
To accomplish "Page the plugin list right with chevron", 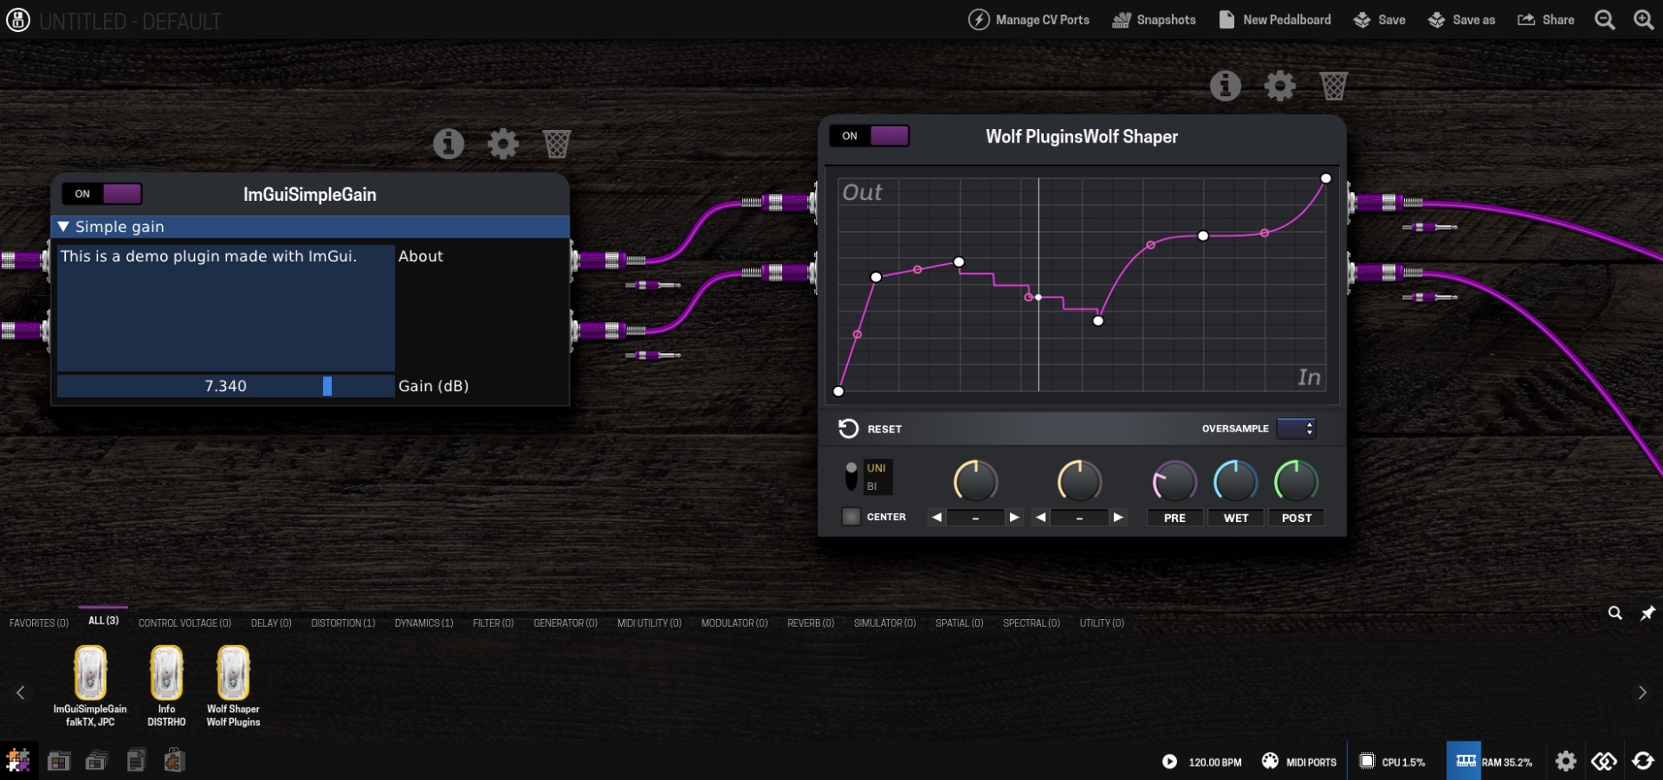I will pos(1643,693).
